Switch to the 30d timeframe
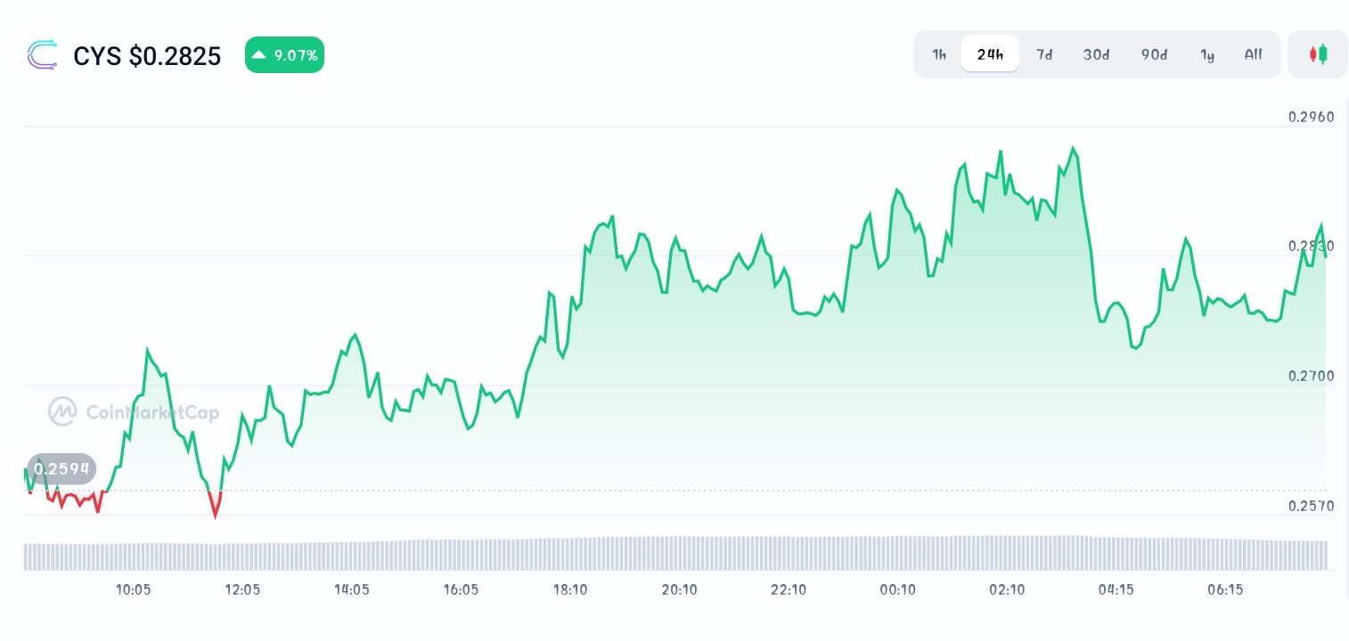Image resolution: width=1349 pixels, height=641 pixels. (1096, 54)
